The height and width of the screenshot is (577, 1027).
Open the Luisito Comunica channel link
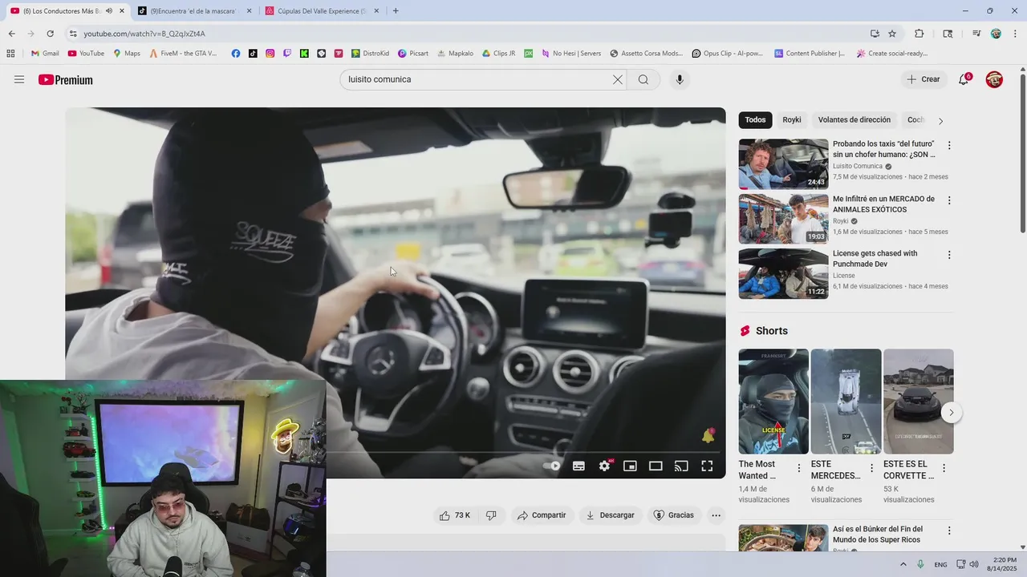click(857, 167)
